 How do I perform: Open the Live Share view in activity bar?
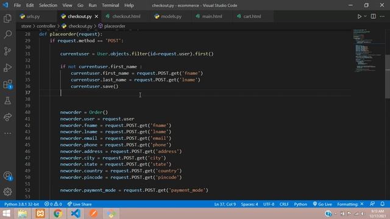pyautogui.click(x=7, y=117)
